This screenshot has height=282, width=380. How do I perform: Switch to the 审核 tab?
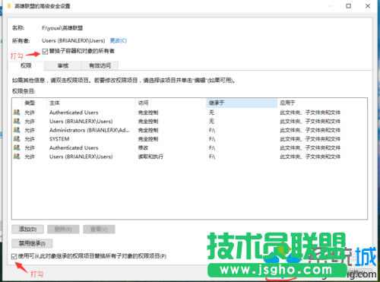coord(63,66)
